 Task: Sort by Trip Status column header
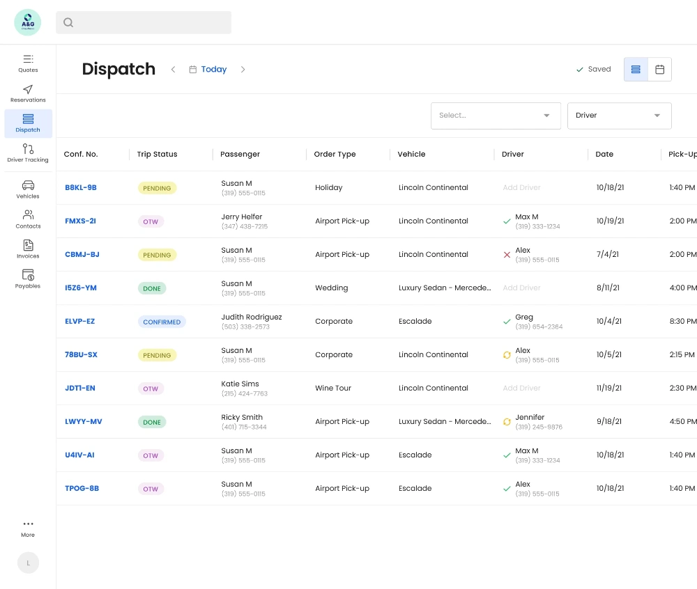click(x=157, y=154)
